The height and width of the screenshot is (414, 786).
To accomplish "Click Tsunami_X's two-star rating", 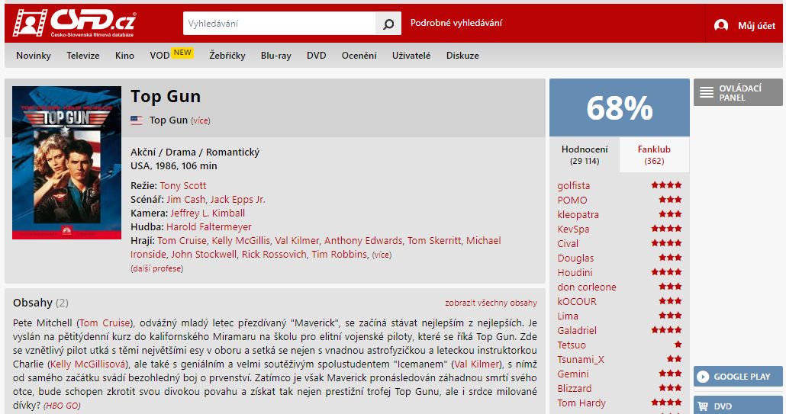I will point(675,359).
